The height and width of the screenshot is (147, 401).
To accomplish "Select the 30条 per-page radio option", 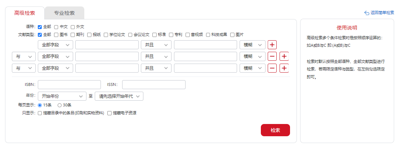I will point(59,105).
